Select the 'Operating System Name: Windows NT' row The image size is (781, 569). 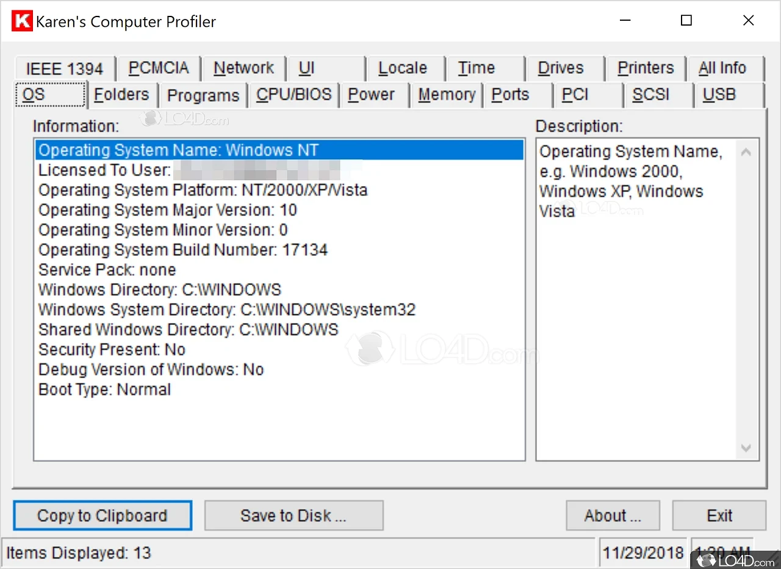tap(279, 150)
